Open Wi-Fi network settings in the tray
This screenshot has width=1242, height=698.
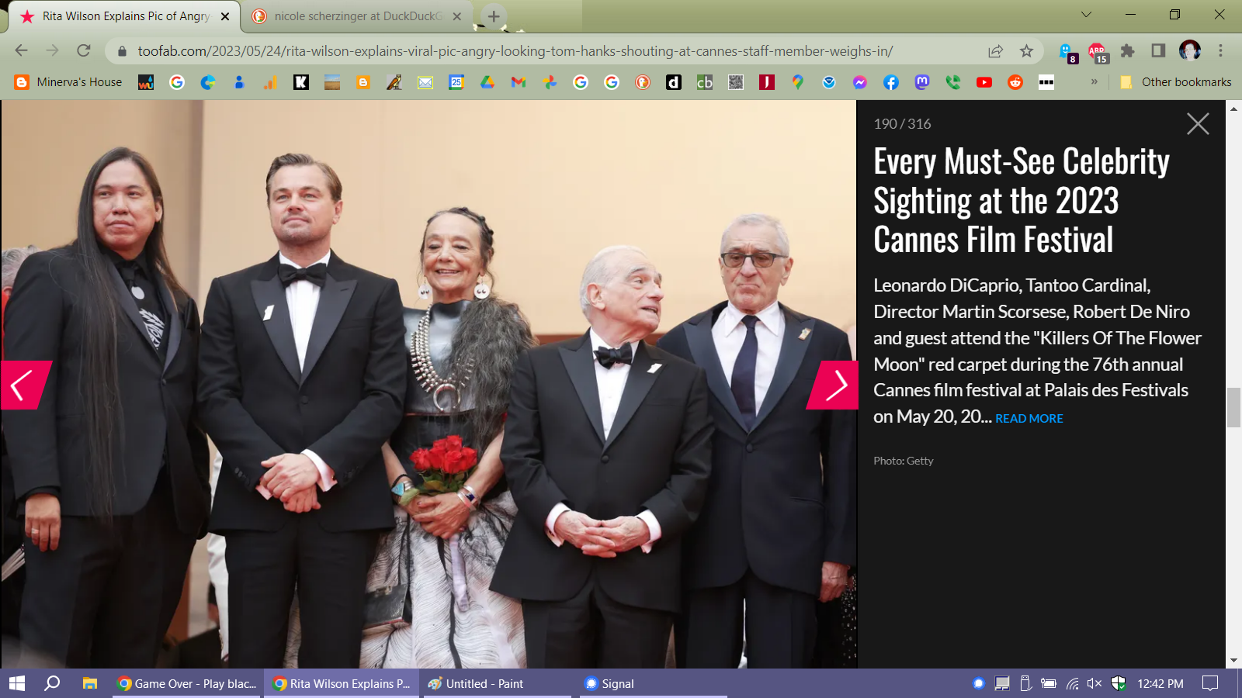1072,683
